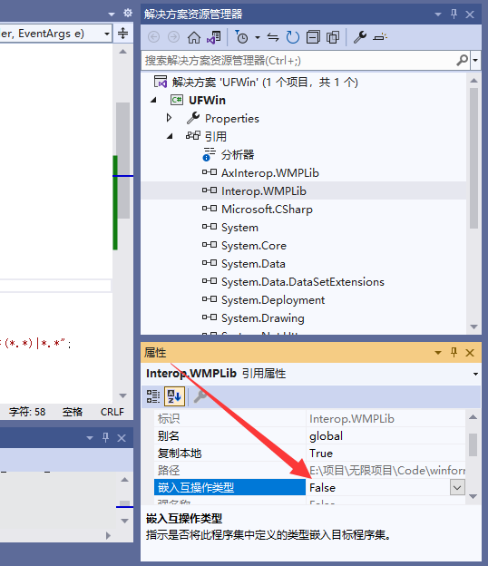Click Solution Explorer scrollbar down arrow
The width and height of the screenshot is (488, 566).
[473, 327]
